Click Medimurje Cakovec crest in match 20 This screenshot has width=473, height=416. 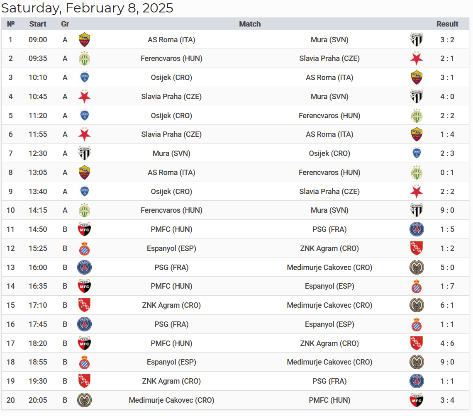point(85,400)
